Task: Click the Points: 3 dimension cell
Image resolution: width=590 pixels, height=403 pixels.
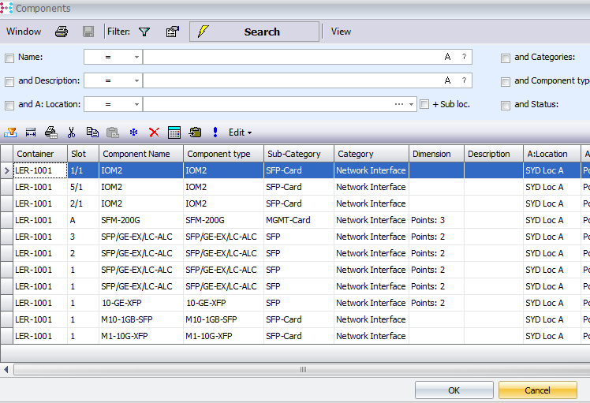Action: 436,220
